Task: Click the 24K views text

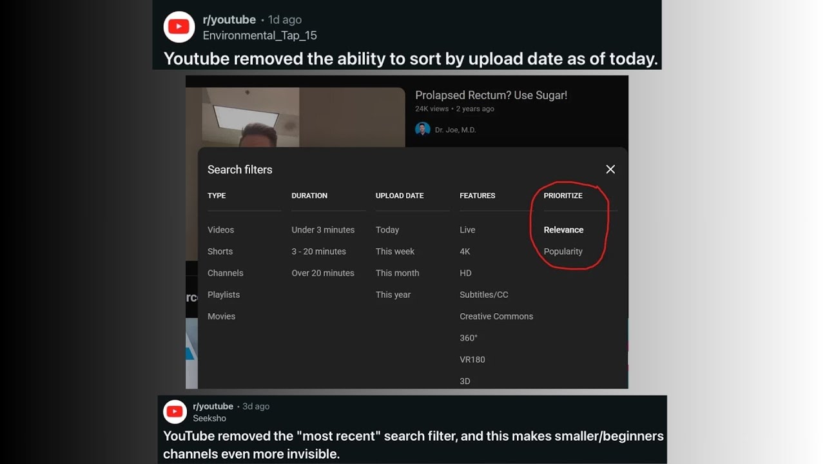Action: click(x=432, y=109)
